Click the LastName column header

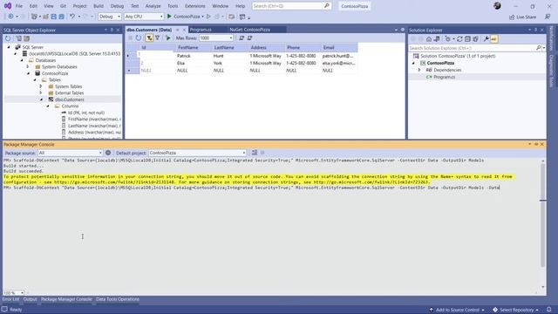(x=230, y=47)
